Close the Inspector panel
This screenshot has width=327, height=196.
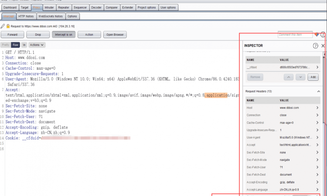[323, 46]
